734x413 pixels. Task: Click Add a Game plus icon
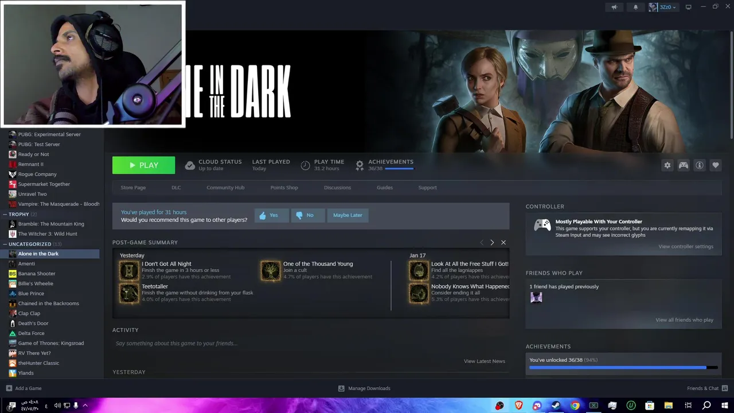9,388
